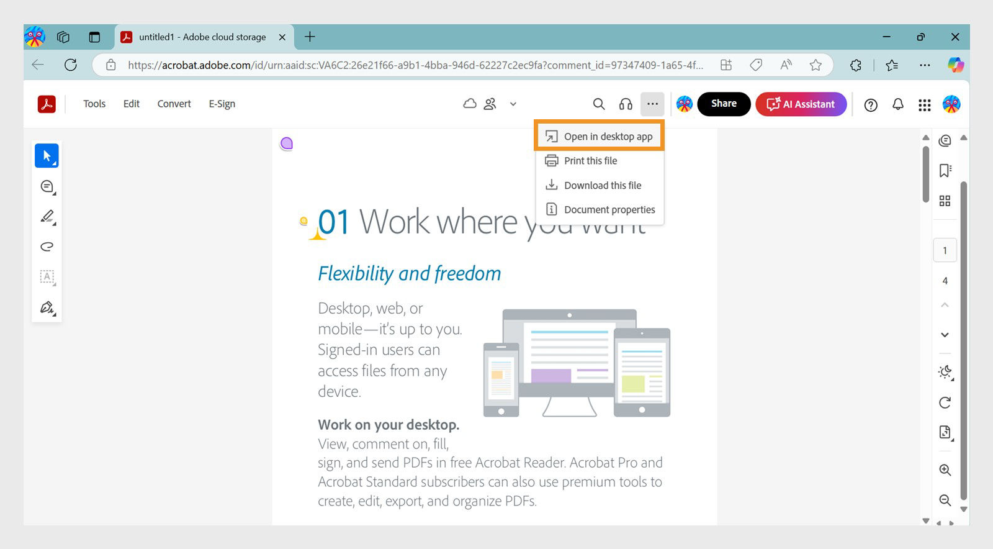Open Document properties
The height and width of the screenshot is (549, 993).
tap(600, 209)
